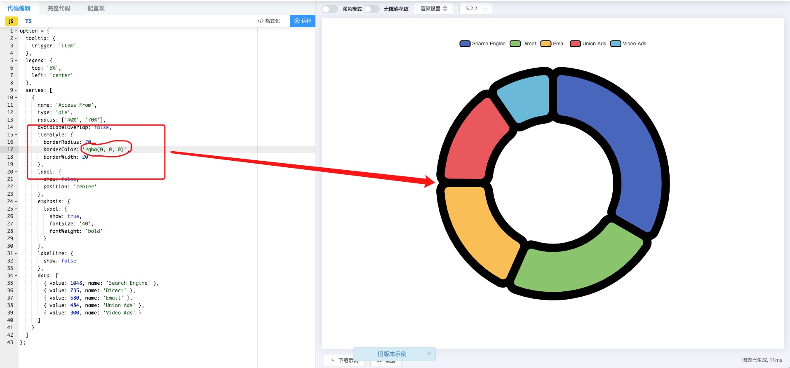
Task: Fold the emphasis block at line 24
Action: (16, 202)
